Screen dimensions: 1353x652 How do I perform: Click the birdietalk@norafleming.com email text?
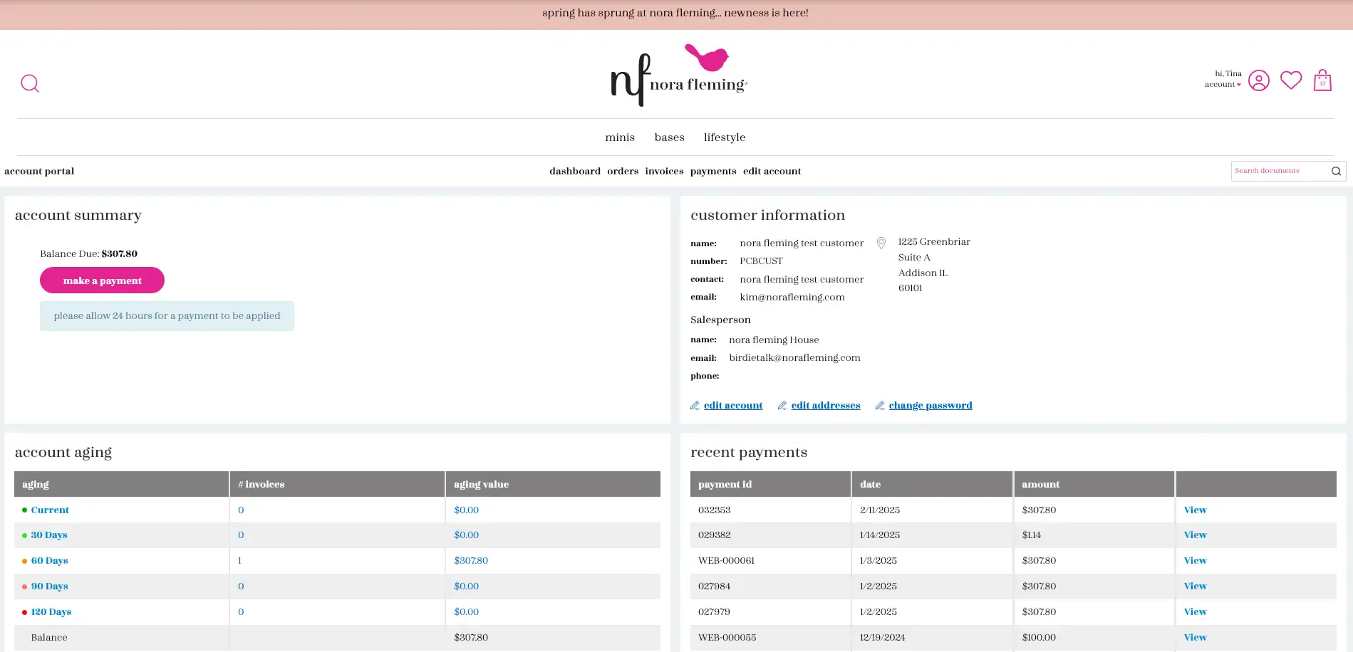794,358
